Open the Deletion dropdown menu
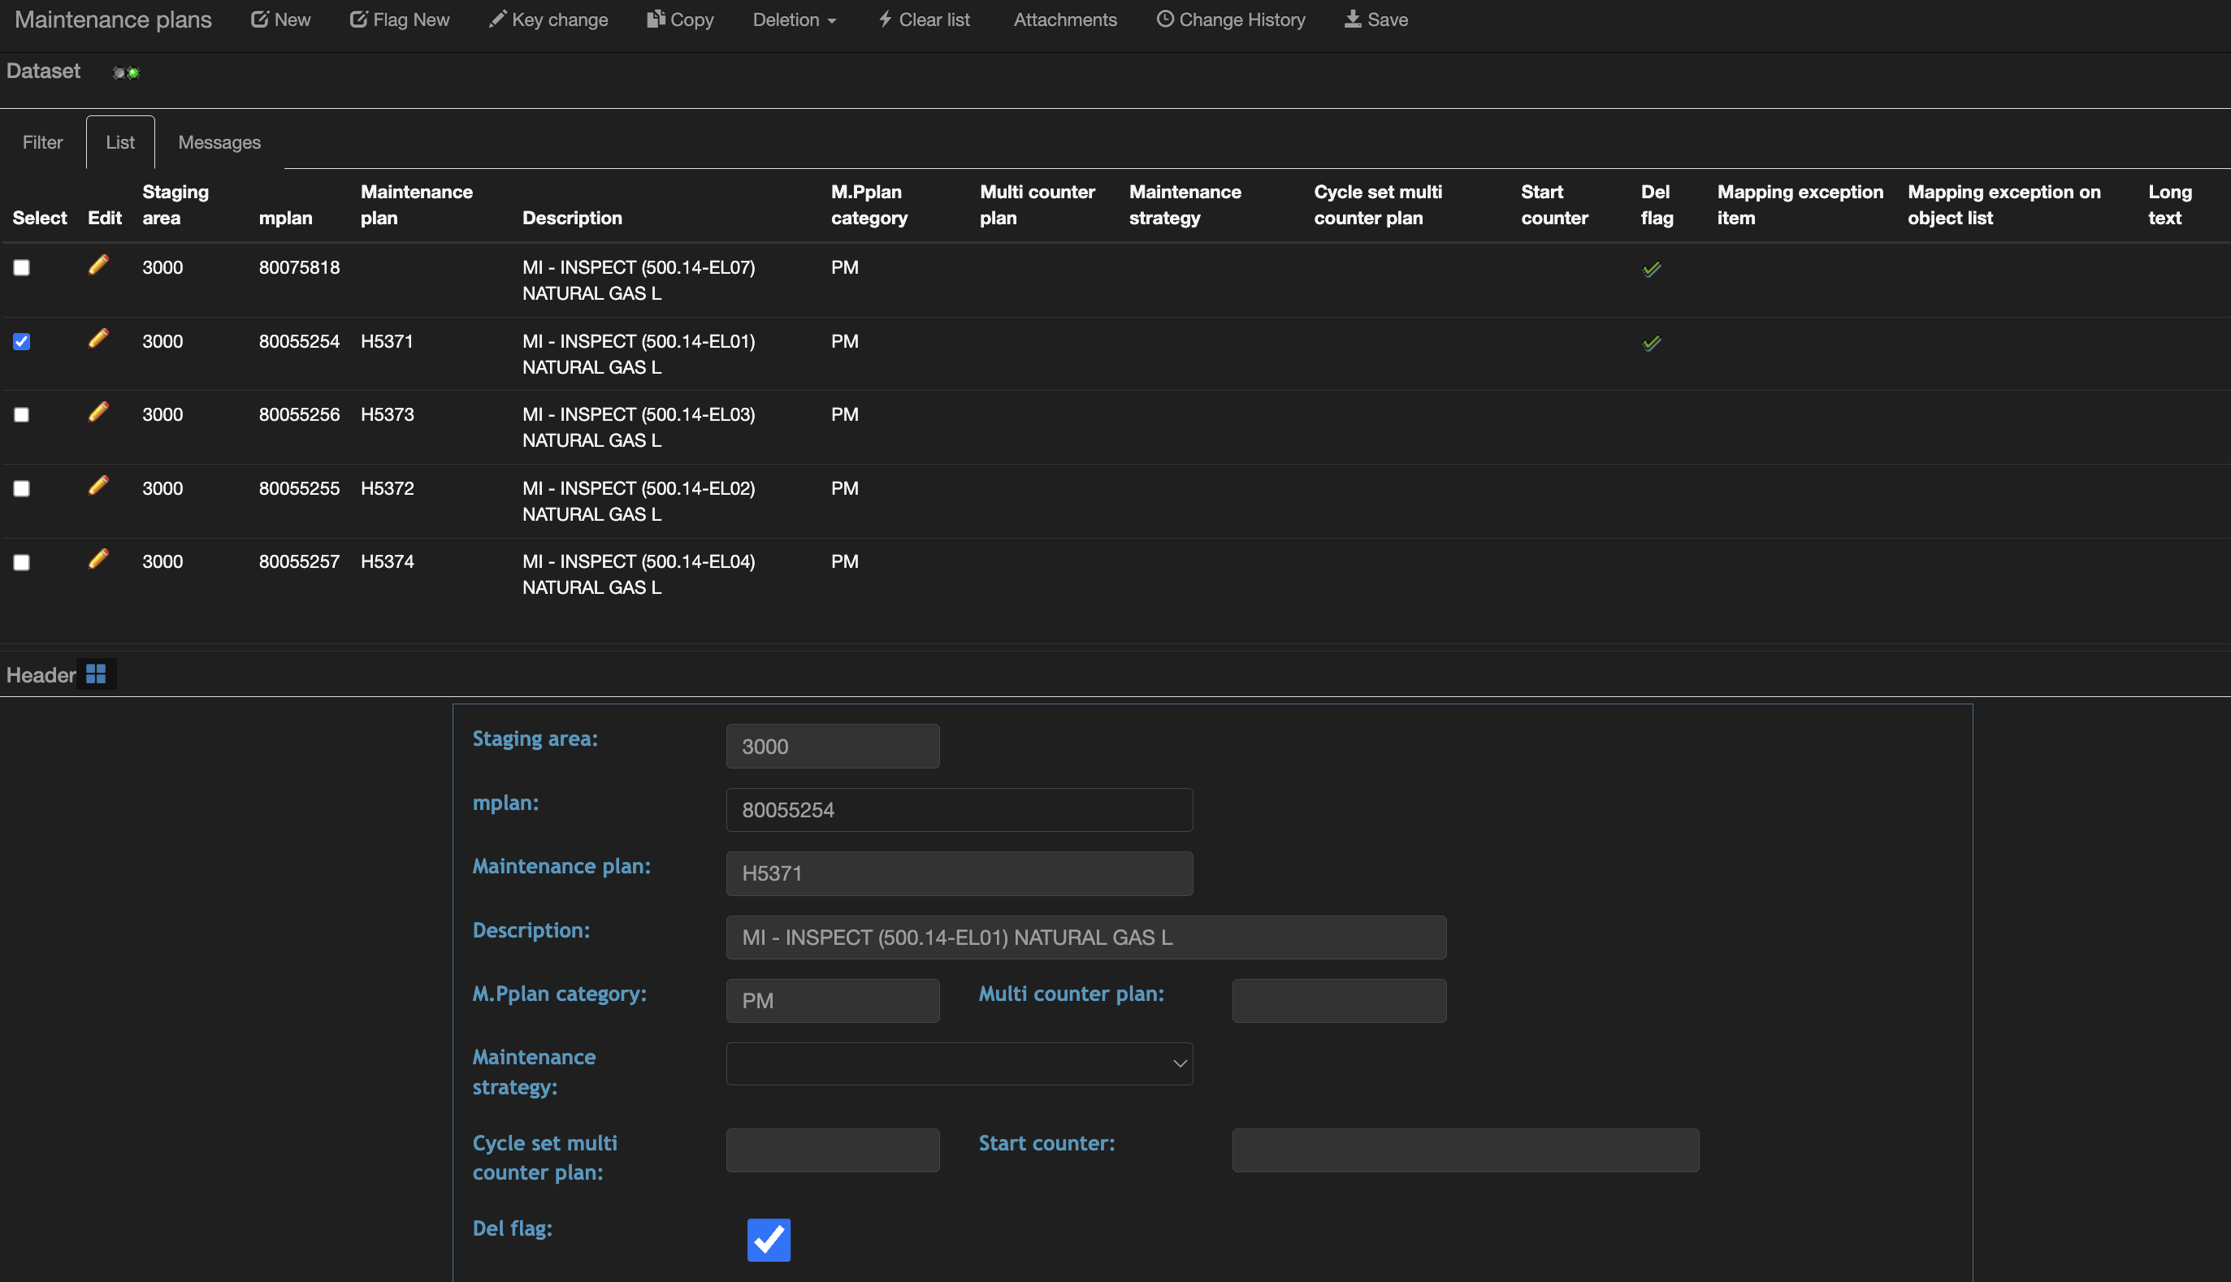 pos(792,19)
